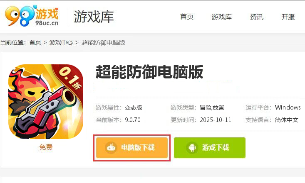Image resolution: width=305 pixels, height=183 pixels.
Task: Click 首页 in the breadcrumb
Action: point(35,42)
